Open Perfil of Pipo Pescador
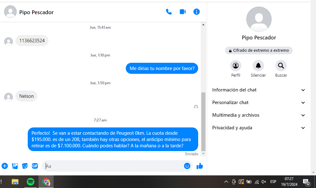 pyautogui.click(x=236, y=66)
